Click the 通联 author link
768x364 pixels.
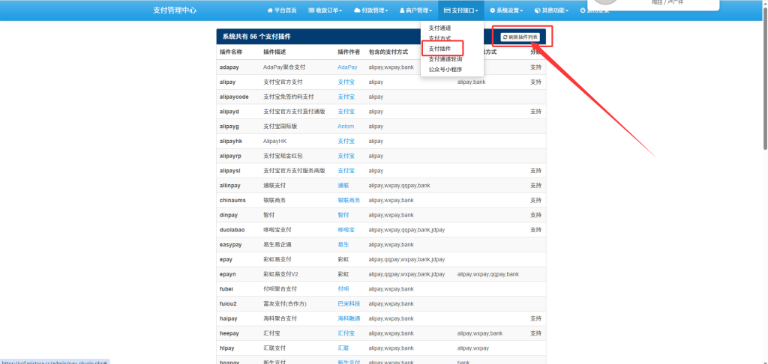[343, 185]
